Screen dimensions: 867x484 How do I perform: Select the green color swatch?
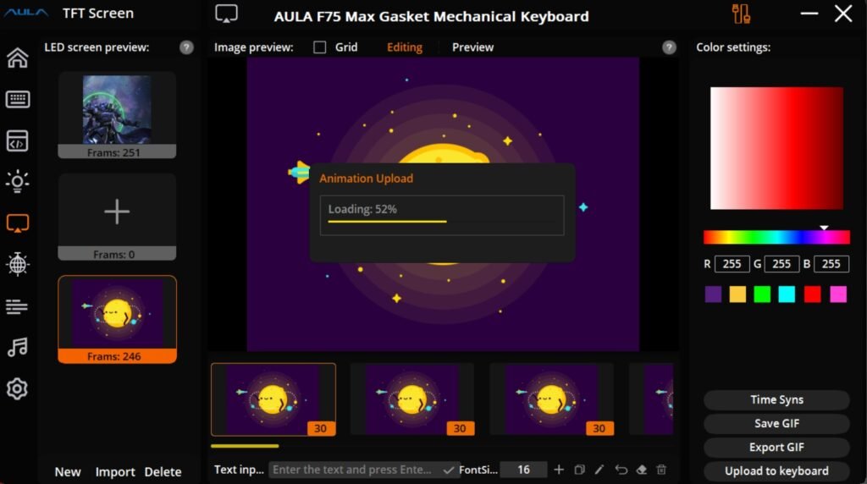(762, 294)
